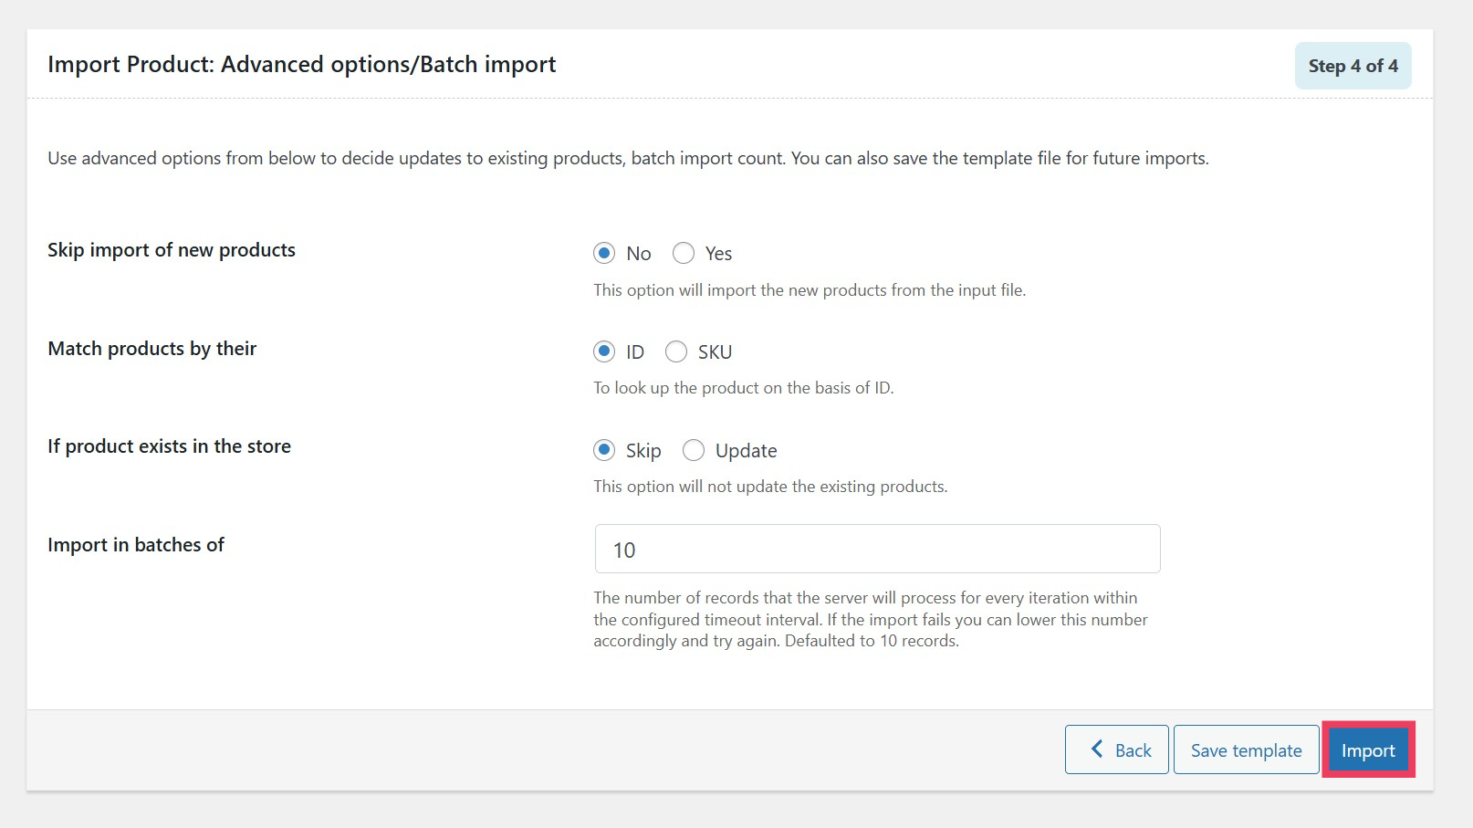Select the value 10 in batch field
The width and height of the screenshot is (1473, 828).
click(x=622, y=550)
